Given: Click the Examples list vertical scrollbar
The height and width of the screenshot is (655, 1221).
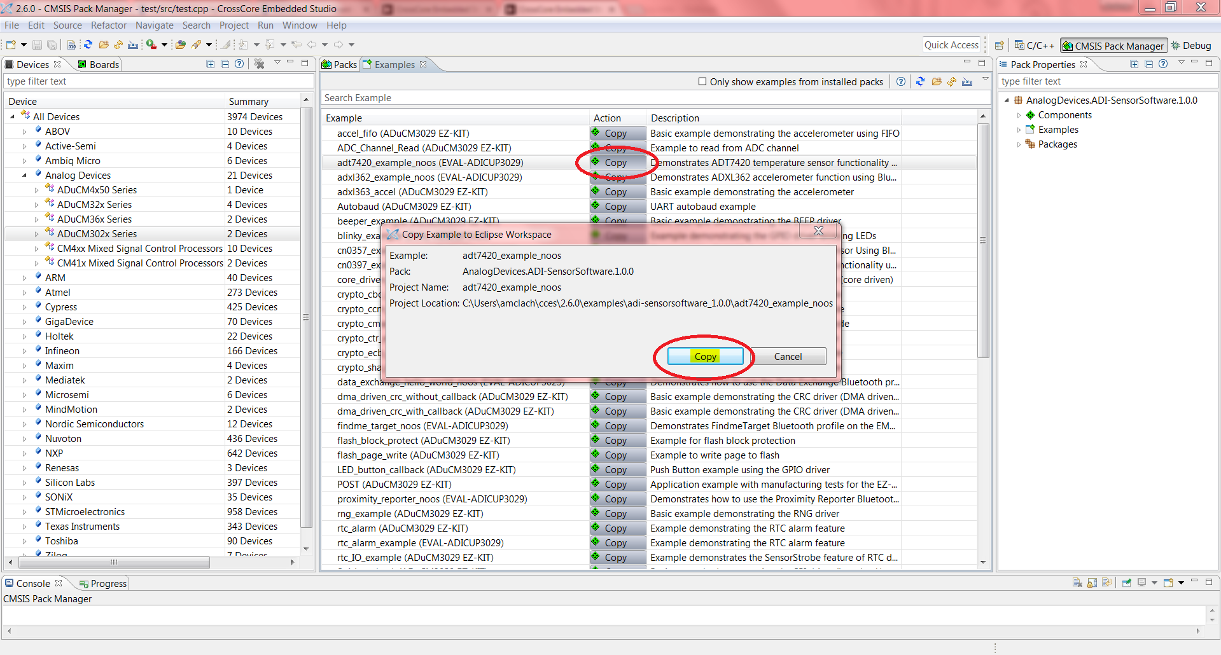Looking at the screenshot, I should point(983,242).
